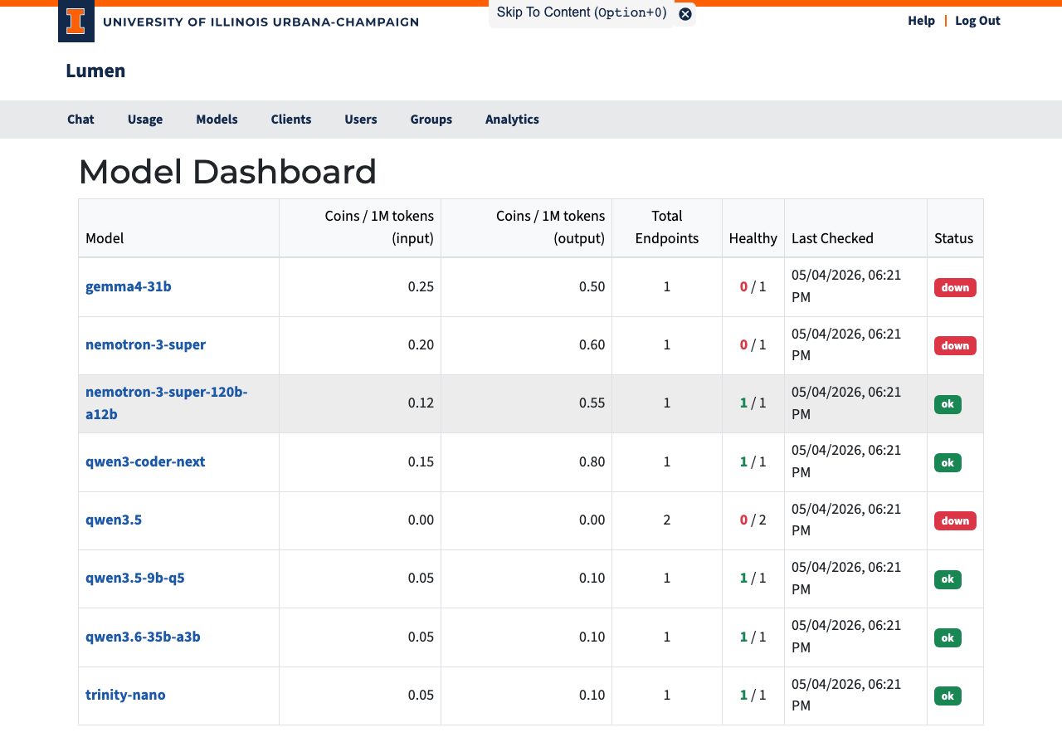Click input price 0.15 for qwen3-coder-next

[x=421, y=462]
